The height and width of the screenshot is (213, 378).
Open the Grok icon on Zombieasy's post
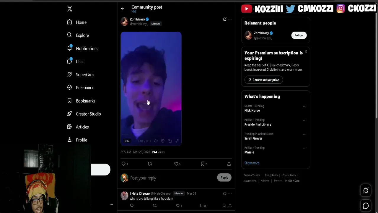point(225,19)
